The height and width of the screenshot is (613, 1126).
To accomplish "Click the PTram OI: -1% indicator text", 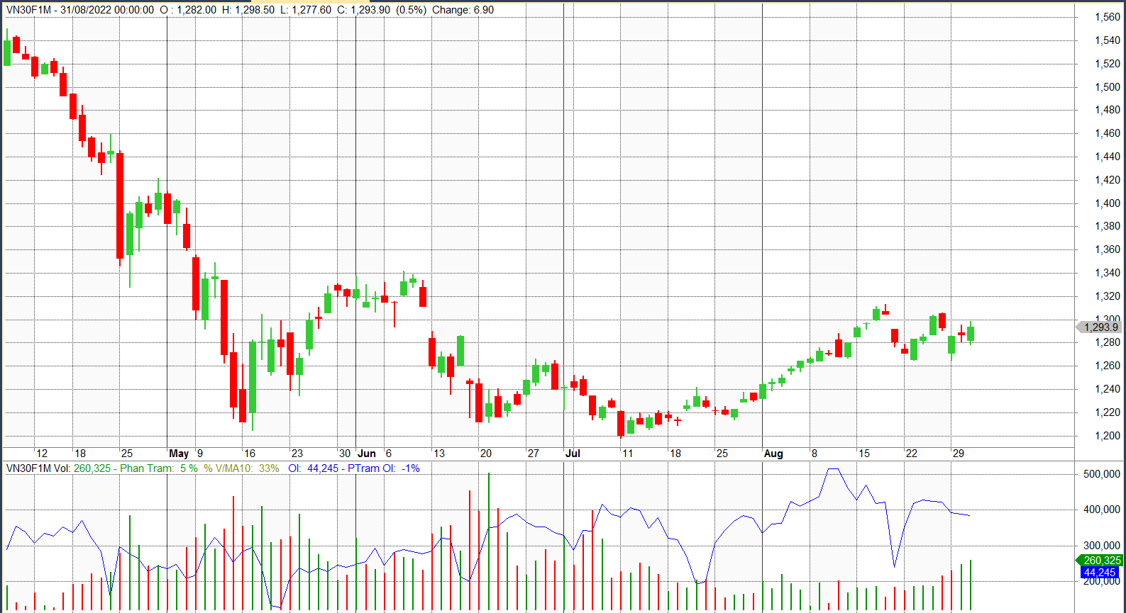I will tap(384, 468).
